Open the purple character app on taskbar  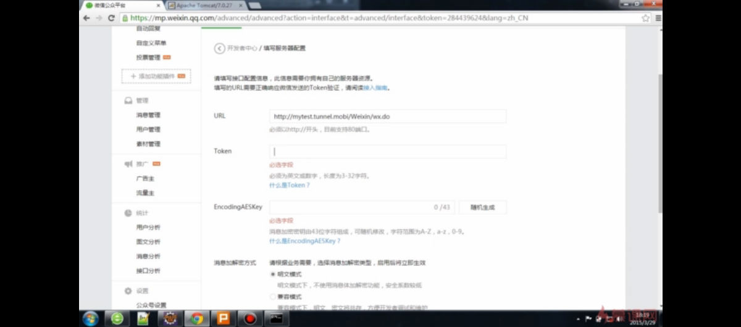170,318
